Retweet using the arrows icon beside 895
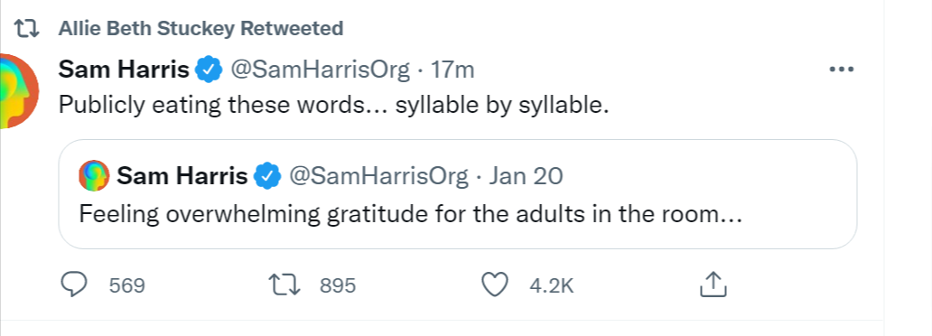Screen dimensions: 932x336 (x=284, y=285)
